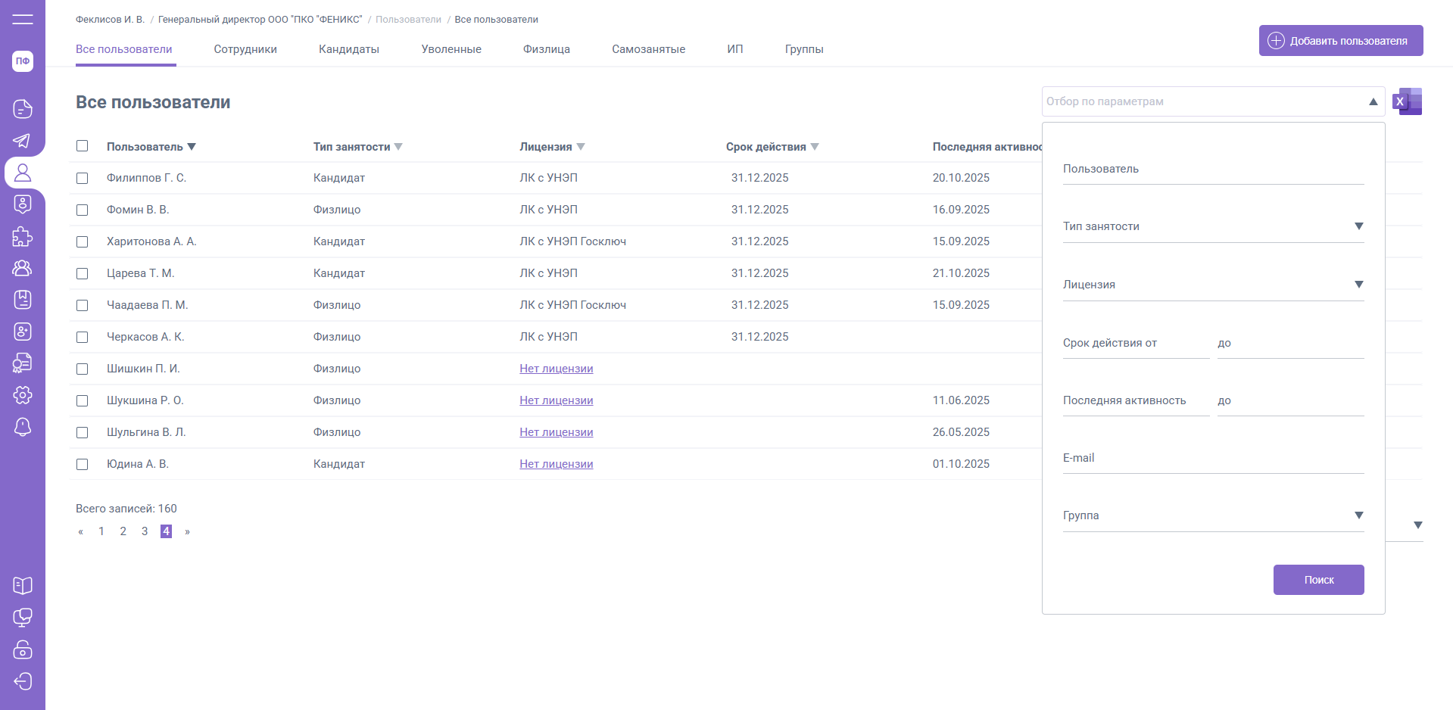The image size is (1453, 710).
Task: Select the checkbox next to Царева Т. М.
Action: (83, 273)
